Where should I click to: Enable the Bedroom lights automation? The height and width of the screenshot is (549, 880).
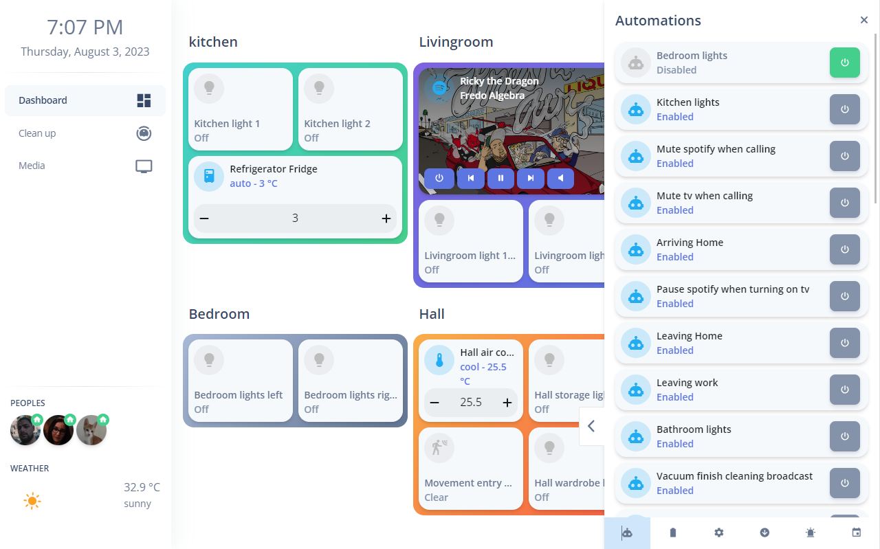click(x=845, y=63)
